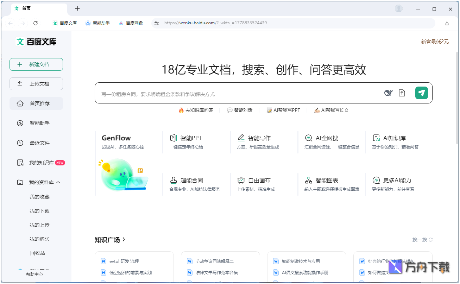The height and width of the screenshot is (284, 460).
Task: Collapse 我的资料库 section chevron
Action: (58, 182)
